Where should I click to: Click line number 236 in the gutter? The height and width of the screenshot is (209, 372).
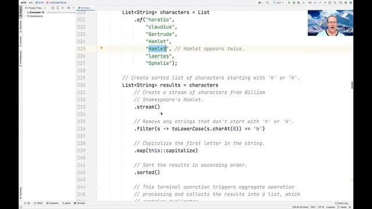coord(81,129)
